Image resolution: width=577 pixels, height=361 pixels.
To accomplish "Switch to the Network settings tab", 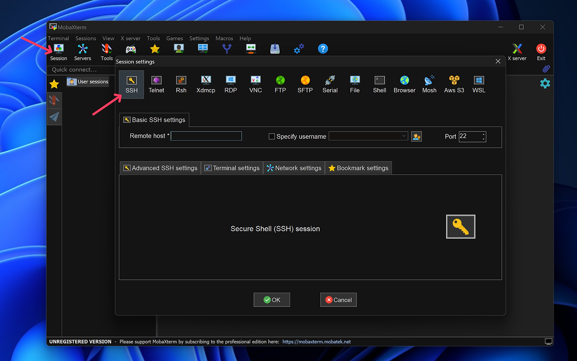I will 294,168.
